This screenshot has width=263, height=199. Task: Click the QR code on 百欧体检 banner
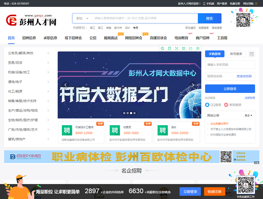[226, 157]
